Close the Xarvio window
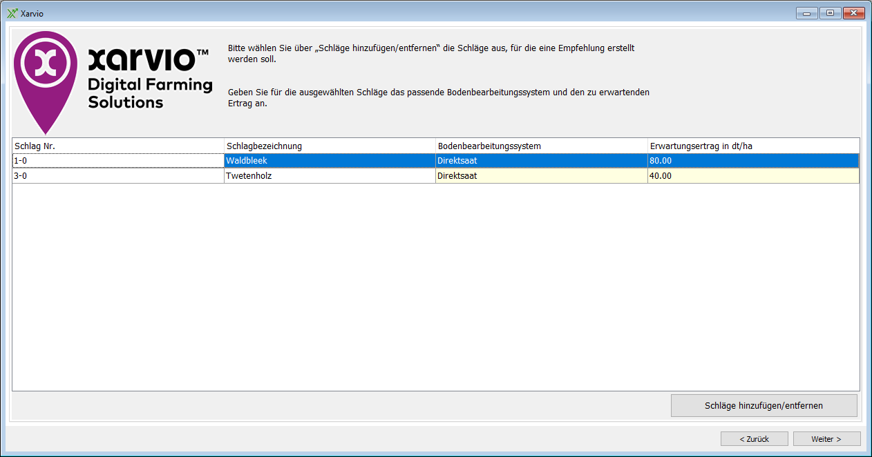 pyautogui.click(x=854, y=13)
